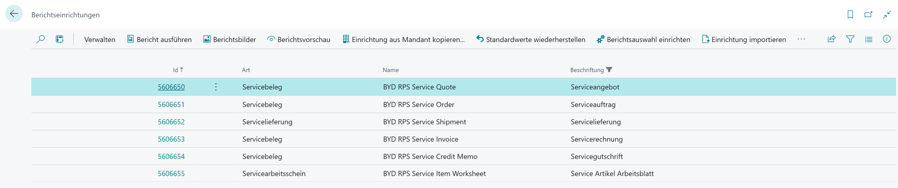
Task: Click the share icon
Action: coord(831,39)
